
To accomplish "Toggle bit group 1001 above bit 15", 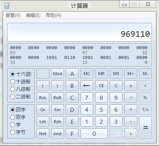I will (88, 57).
